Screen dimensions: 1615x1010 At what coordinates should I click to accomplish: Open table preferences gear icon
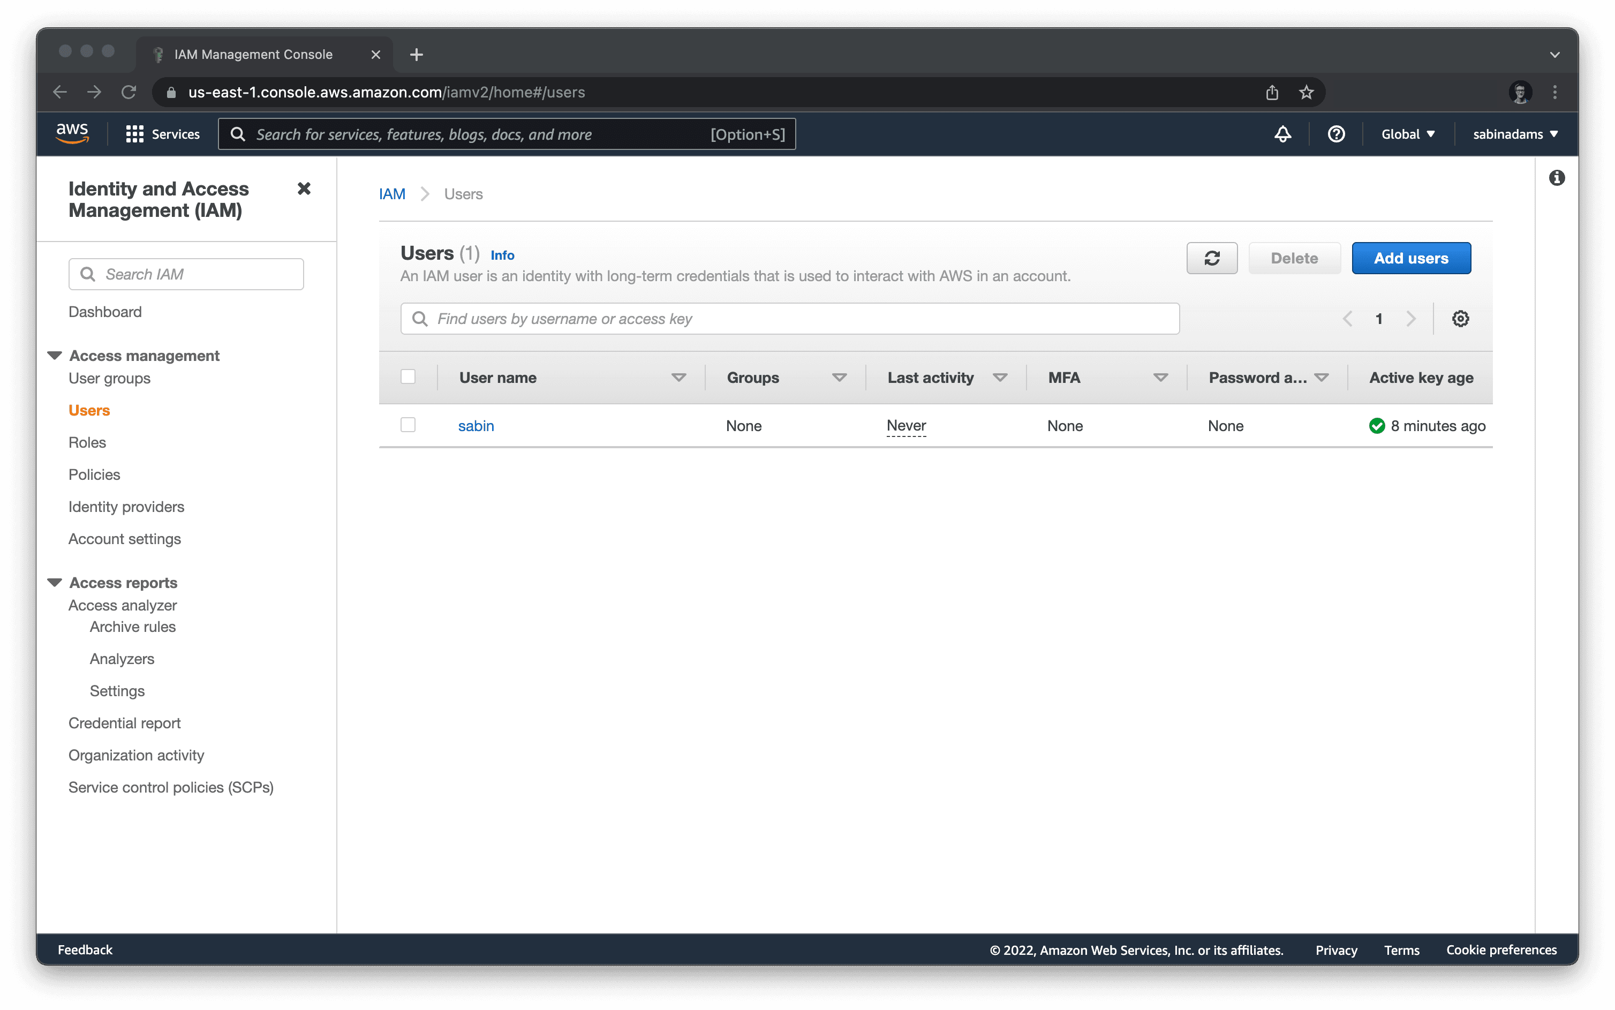tap(1460, 319)
